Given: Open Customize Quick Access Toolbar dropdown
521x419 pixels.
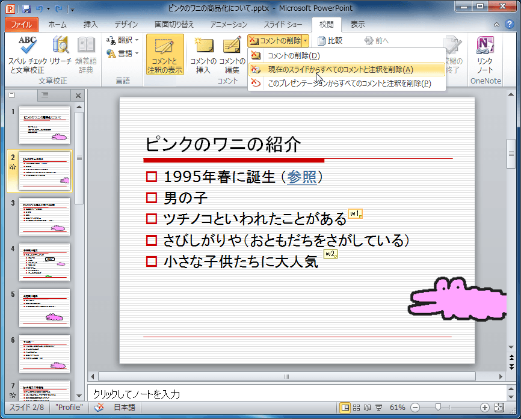Looking at the screenshot, I should coord(72,9).
